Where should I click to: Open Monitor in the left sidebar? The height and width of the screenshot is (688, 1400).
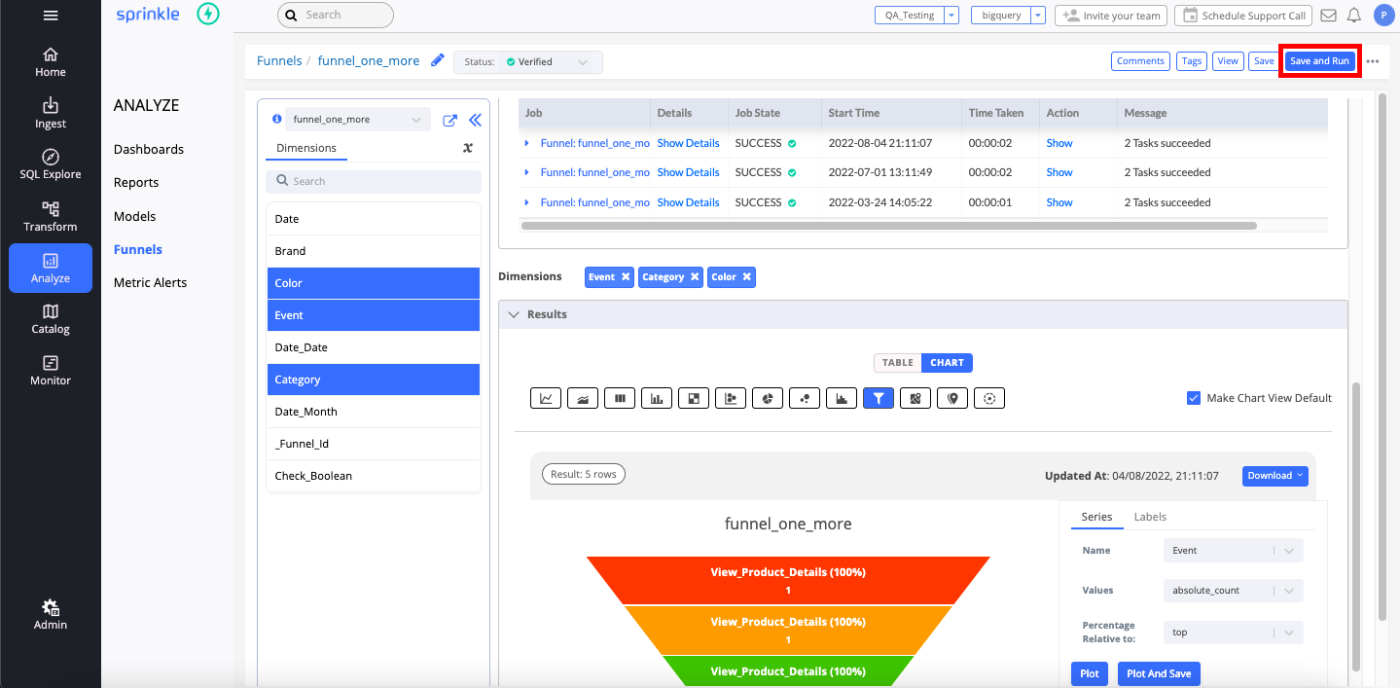click(x=51, y=371)
